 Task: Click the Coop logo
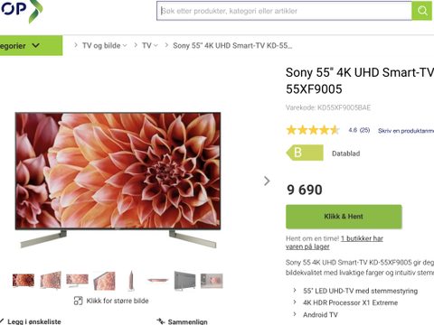point(21,11)
